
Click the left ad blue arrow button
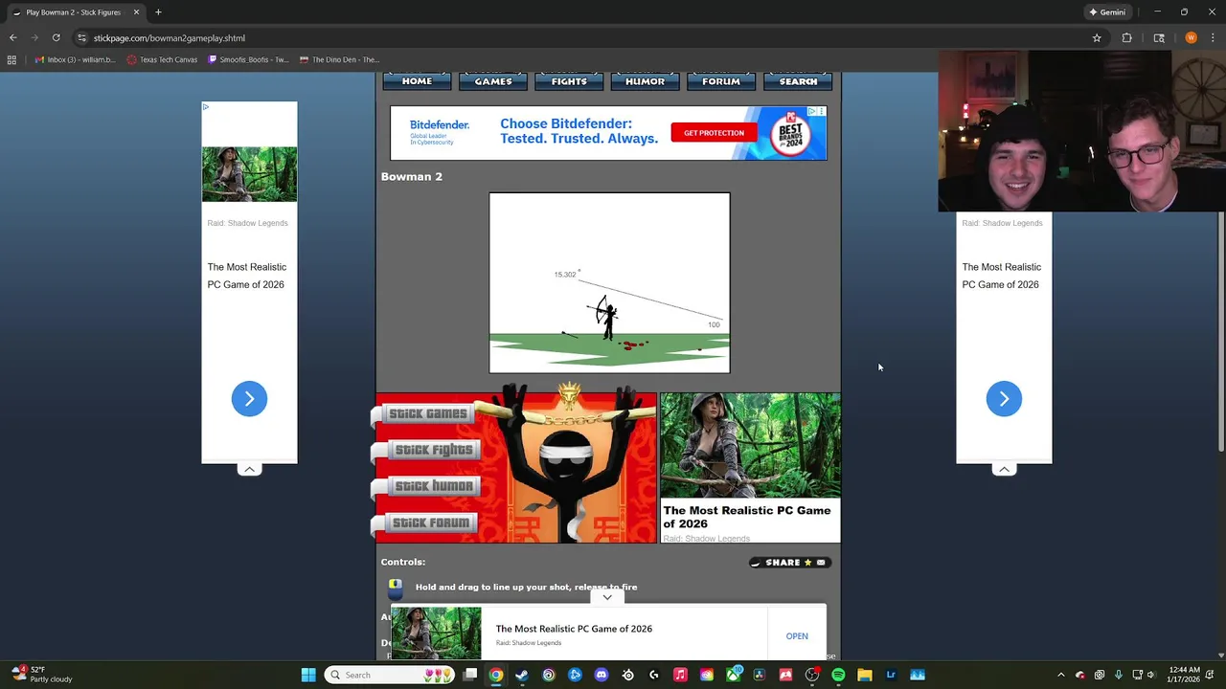tap(249, 399)
